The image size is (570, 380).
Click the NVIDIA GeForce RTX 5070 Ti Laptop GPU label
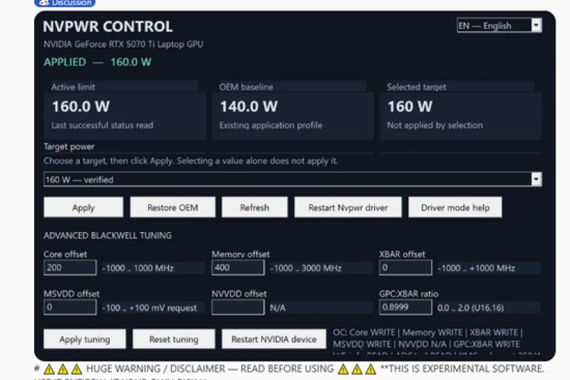(123, 44)
